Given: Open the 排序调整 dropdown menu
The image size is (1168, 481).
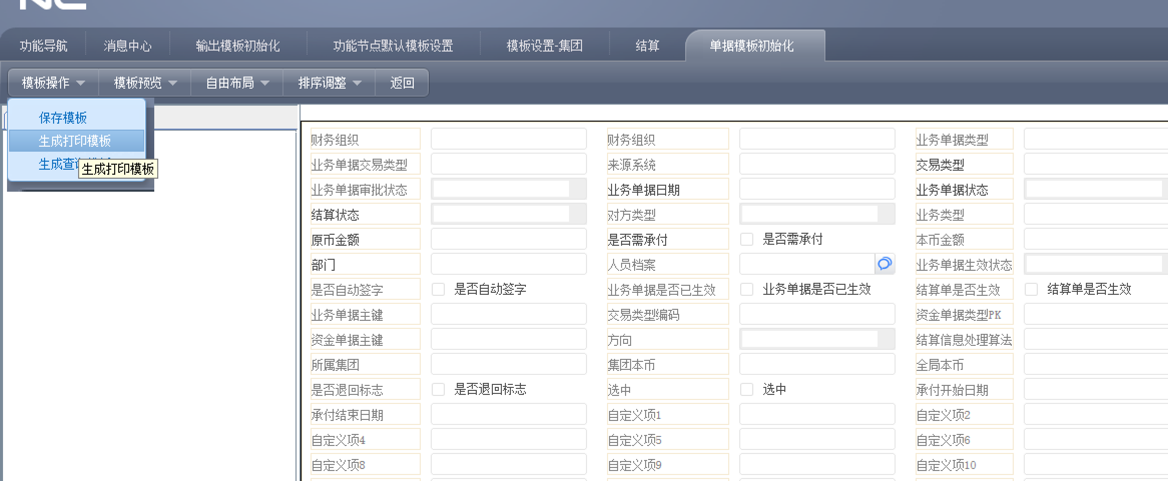Looking at the screenshot, I should [x=330, y=83].
